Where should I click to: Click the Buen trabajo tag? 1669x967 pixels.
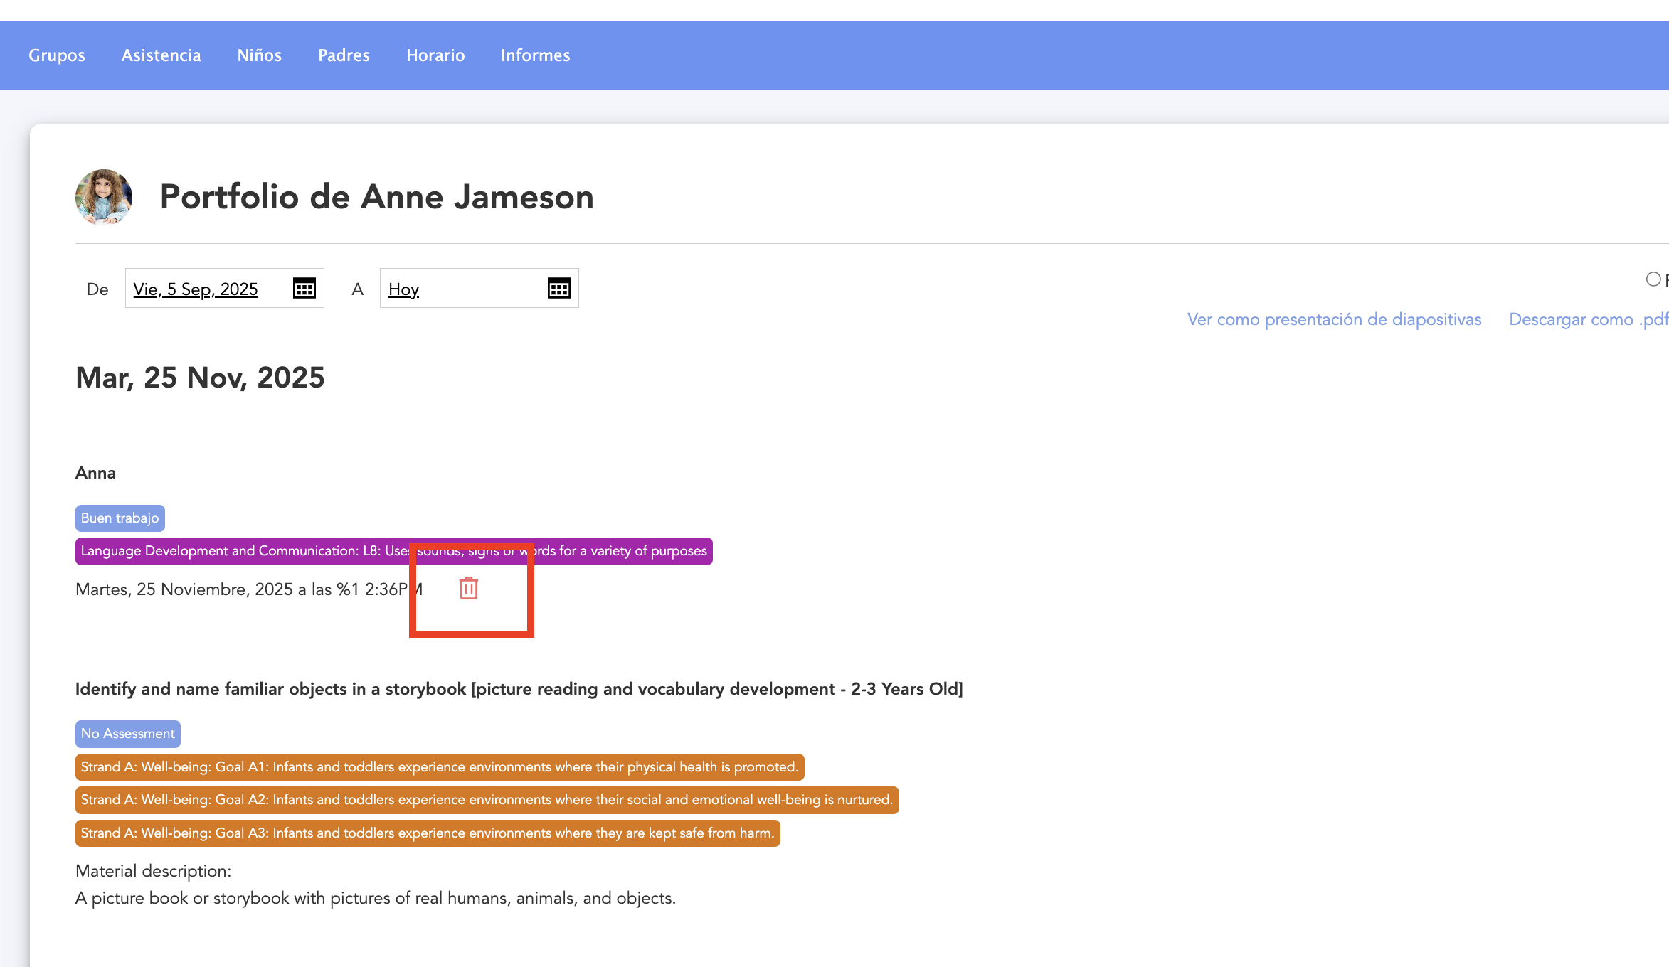[120, 518]
